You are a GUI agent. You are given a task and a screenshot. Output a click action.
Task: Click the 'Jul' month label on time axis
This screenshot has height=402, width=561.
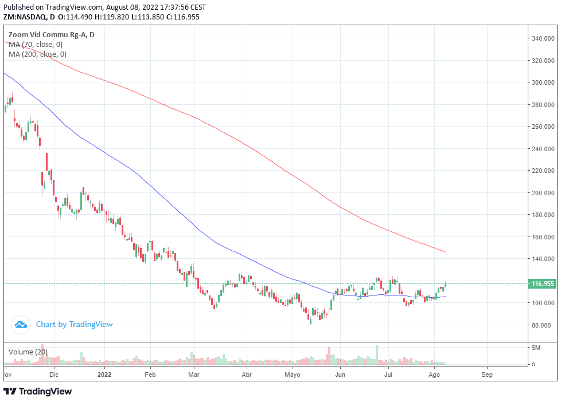(388, 375)
